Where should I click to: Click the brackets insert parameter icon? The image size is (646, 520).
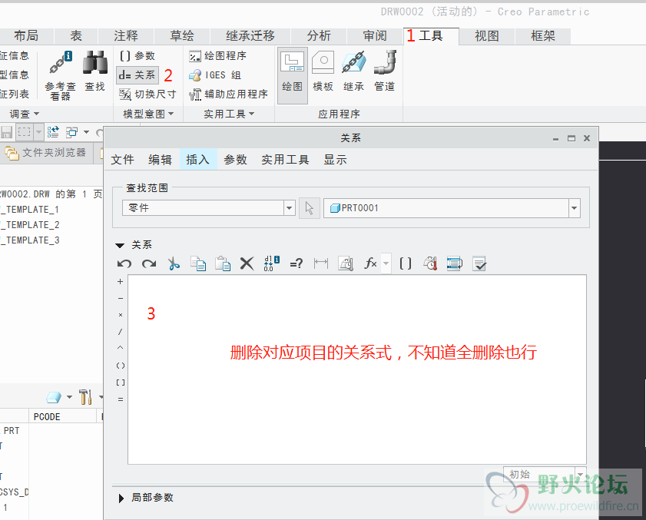click(x=406, y=263)
